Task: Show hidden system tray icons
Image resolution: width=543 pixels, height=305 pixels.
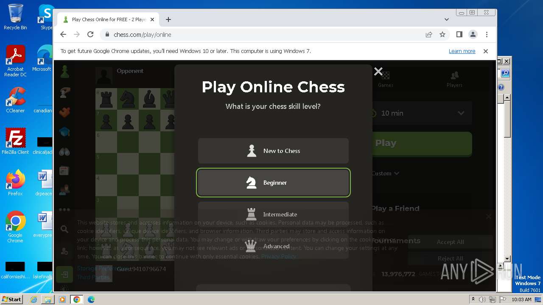Action: pos(473,299)
